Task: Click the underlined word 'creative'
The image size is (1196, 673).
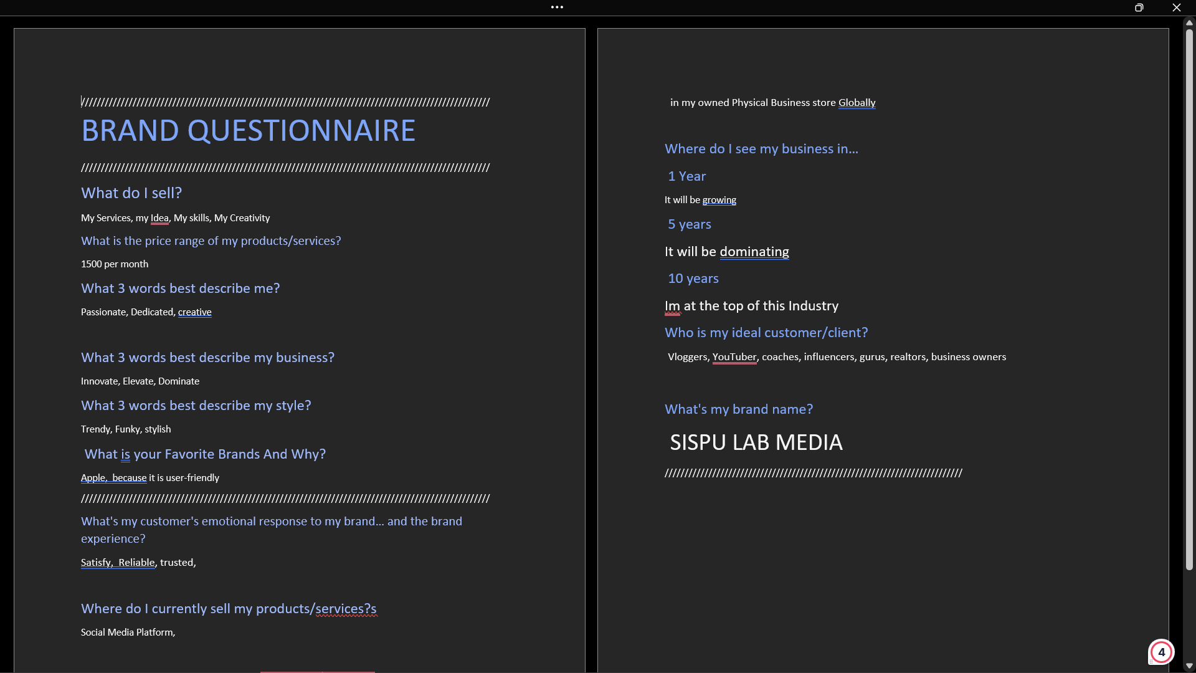Action: click(194, 312)
